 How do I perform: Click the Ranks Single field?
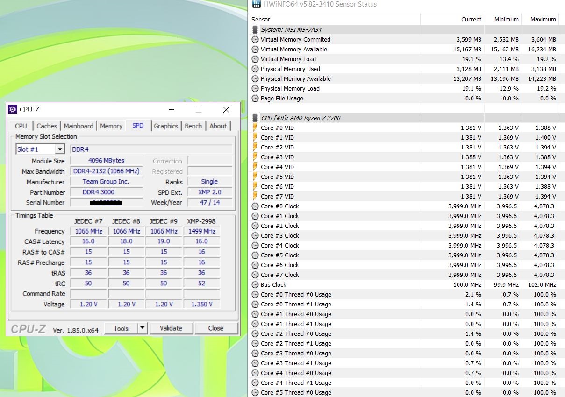click(209, 182)
